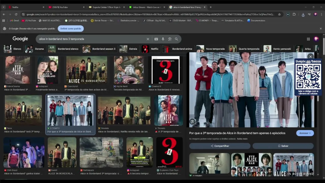Click the Lens icon on preview image
The width and height of the screenshot is (325, 183).
pyautogui.click(x=192, y=122)
